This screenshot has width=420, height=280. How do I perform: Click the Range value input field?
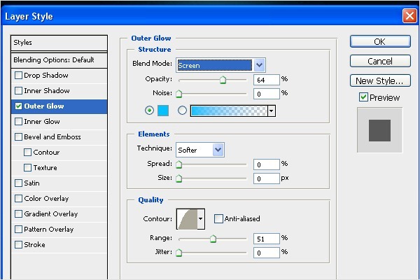coord(265,238)
